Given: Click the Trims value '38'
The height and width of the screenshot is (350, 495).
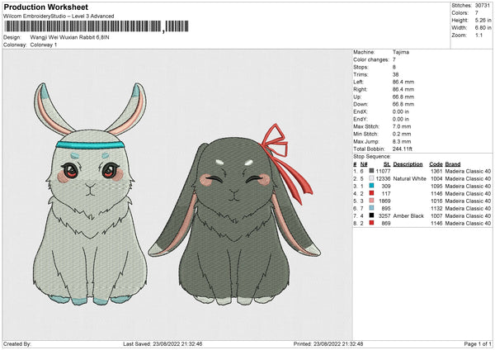Looking at the screenshot, I should click(395, 74).
